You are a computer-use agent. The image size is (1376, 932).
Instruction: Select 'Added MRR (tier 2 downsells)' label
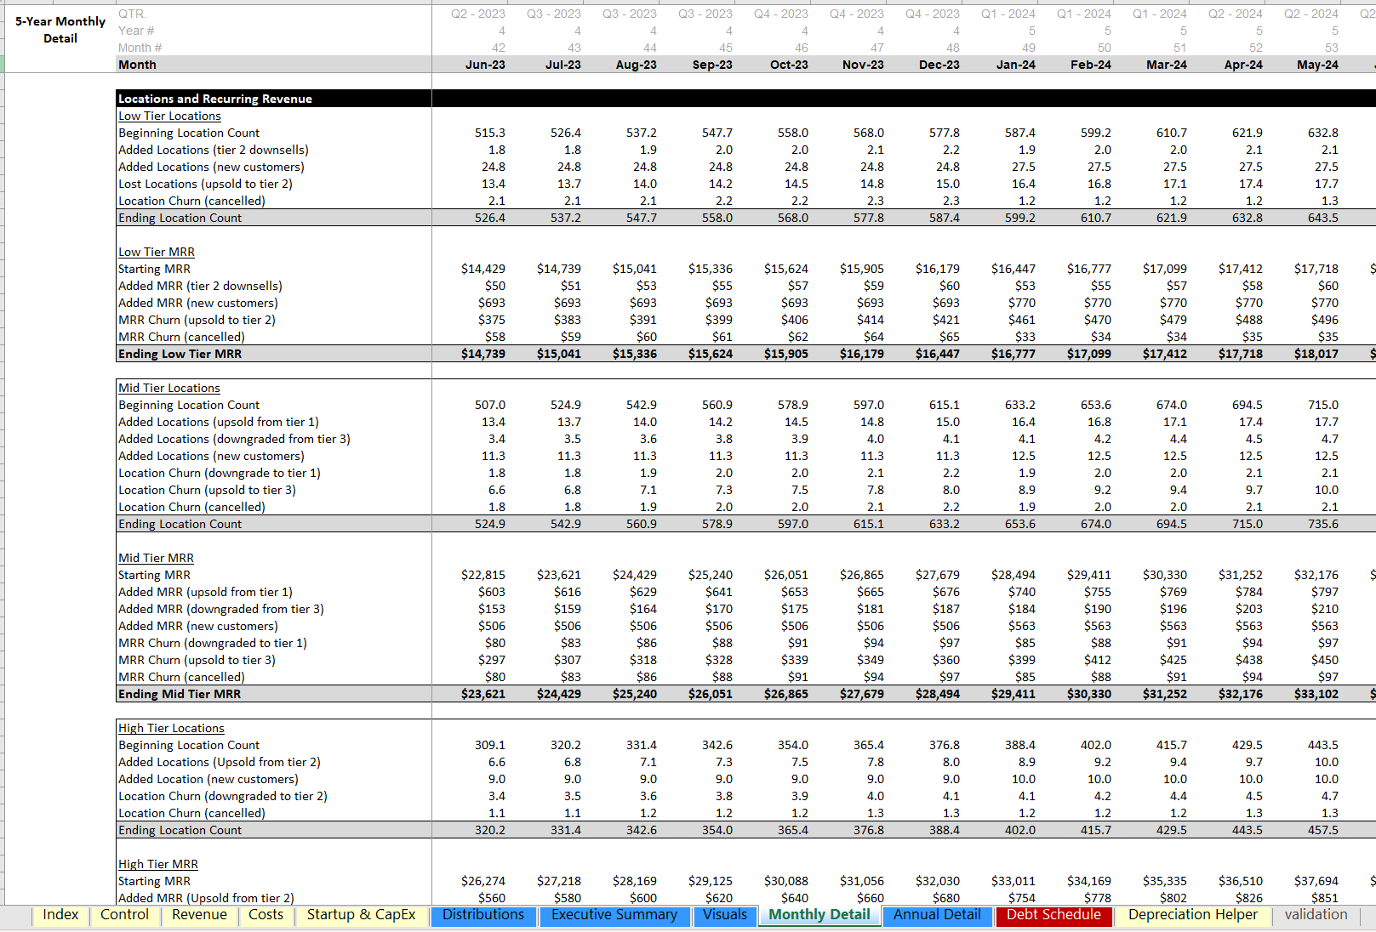200,286
